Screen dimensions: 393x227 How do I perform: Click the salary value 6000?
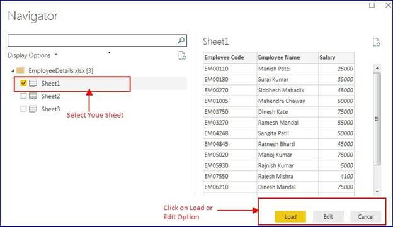tap(346, 165)
